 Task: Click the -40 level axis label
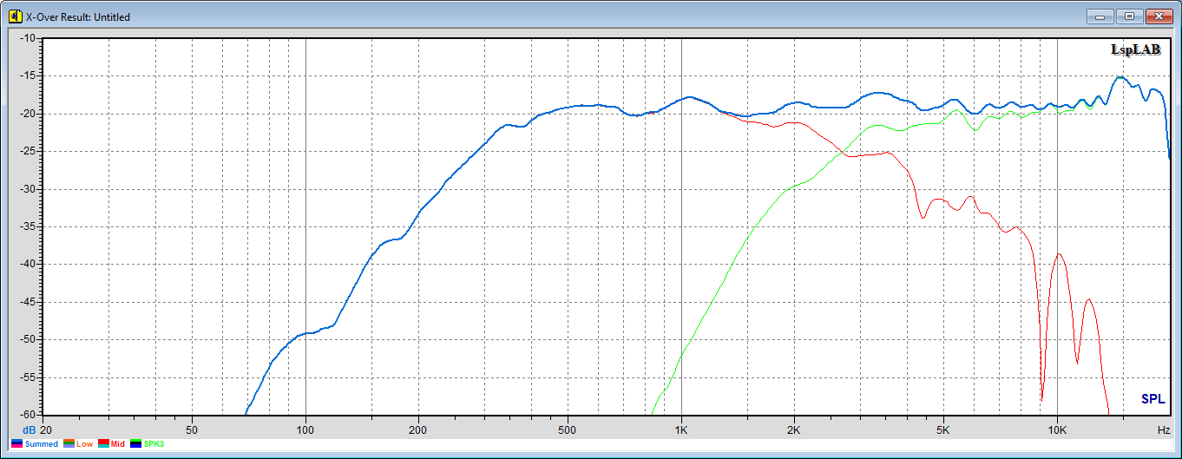(28, 265)
